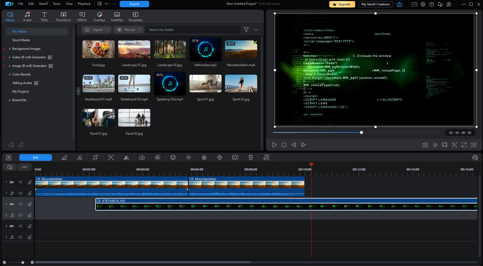
Task: Mute audio track 1 speaker icon
Action: point(20,193)
